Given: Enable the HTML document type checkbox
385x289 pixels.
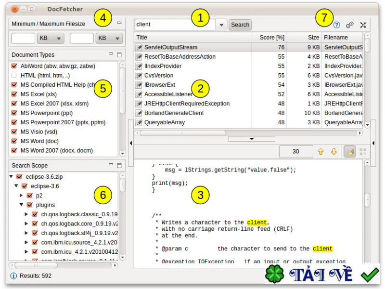Looking at the screenshot, I should pyautogui.click(x=14, y=76).
